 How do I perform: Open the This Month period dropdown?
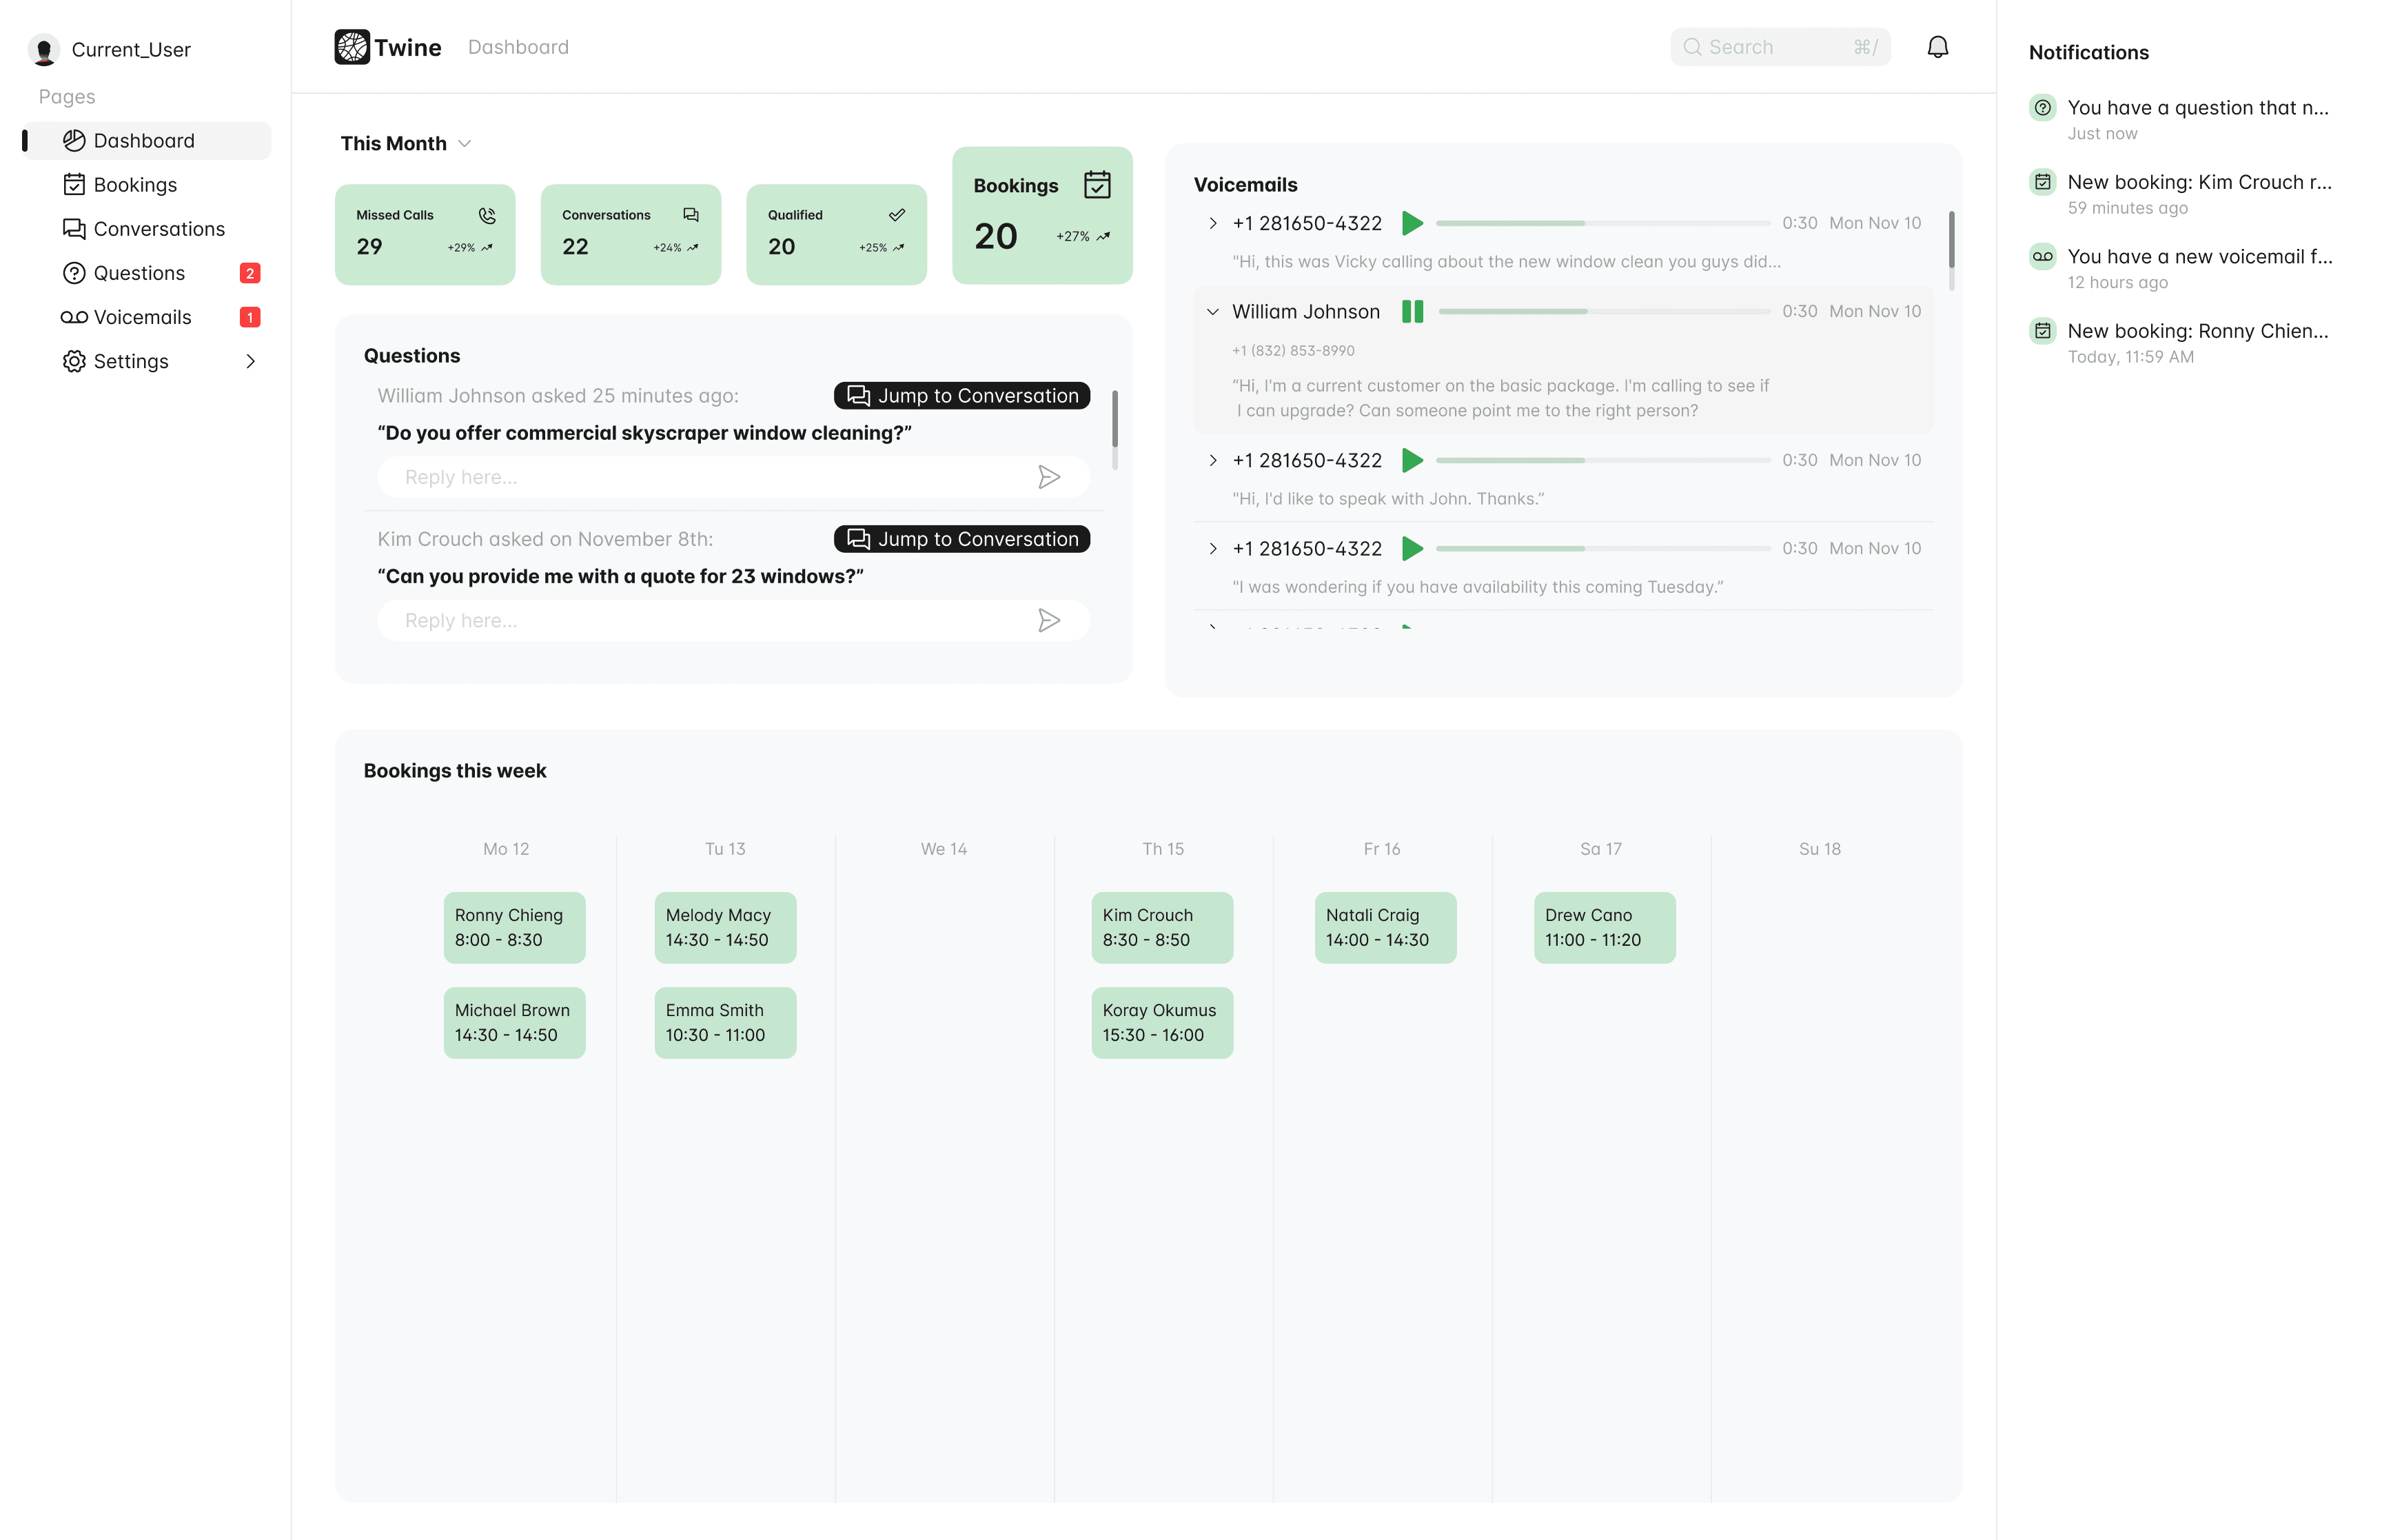click(x=406, y=144)
